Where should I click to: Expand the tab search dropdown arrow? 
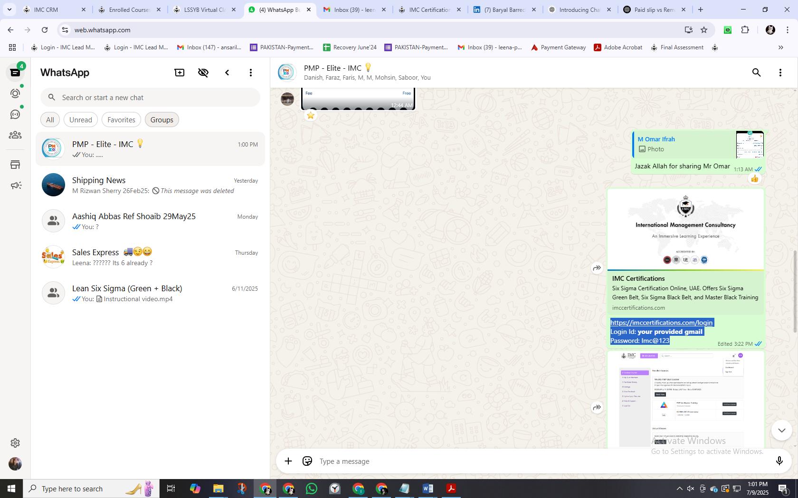9,9
